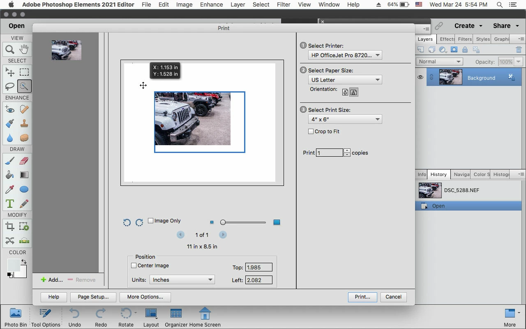This screenshot has width=526, height=329.
Task: Select the Quick Selection tool
Action: coord(24,86)
